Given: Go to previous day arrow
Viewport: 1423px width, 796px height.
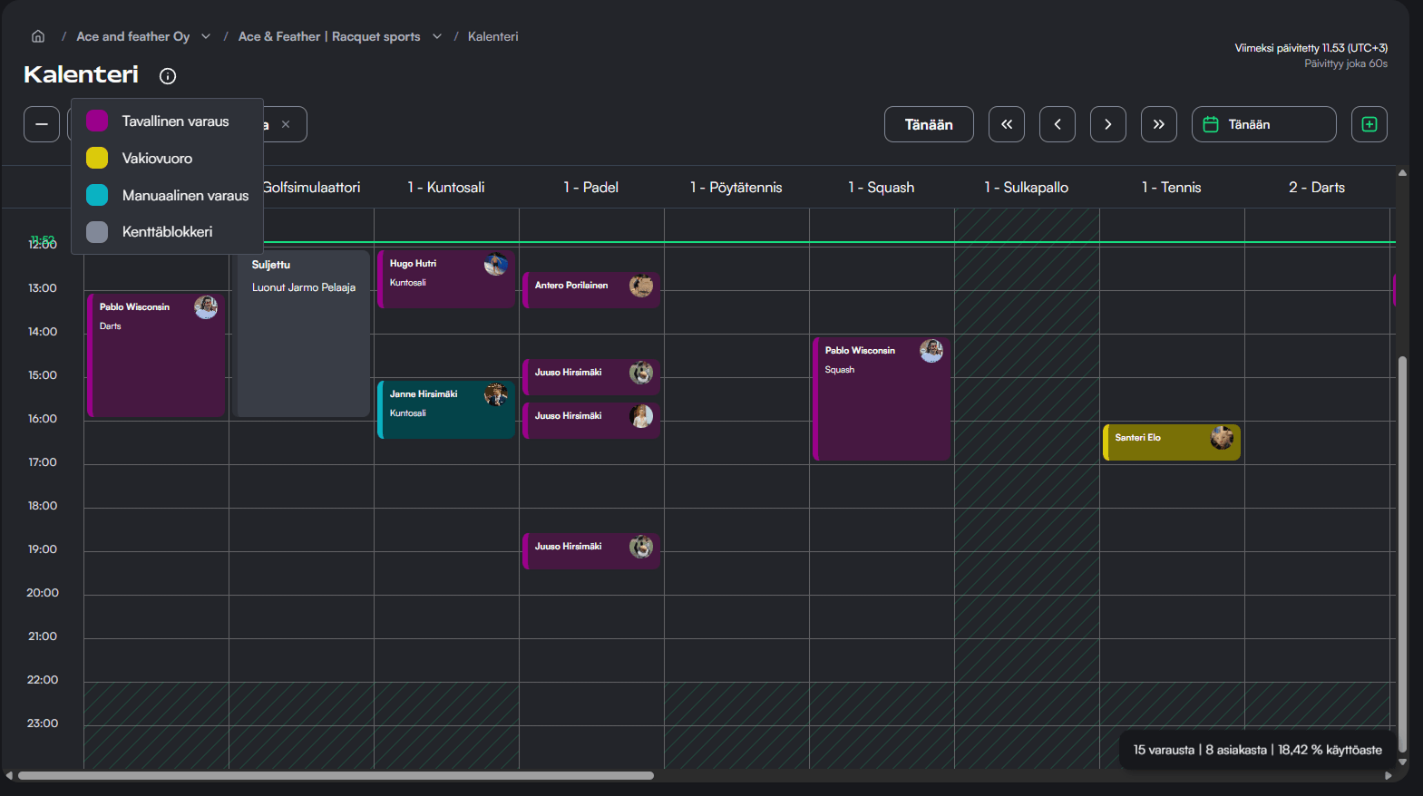Looking at the screenshot, I should pyautogui.click(x=1058, y=124).
